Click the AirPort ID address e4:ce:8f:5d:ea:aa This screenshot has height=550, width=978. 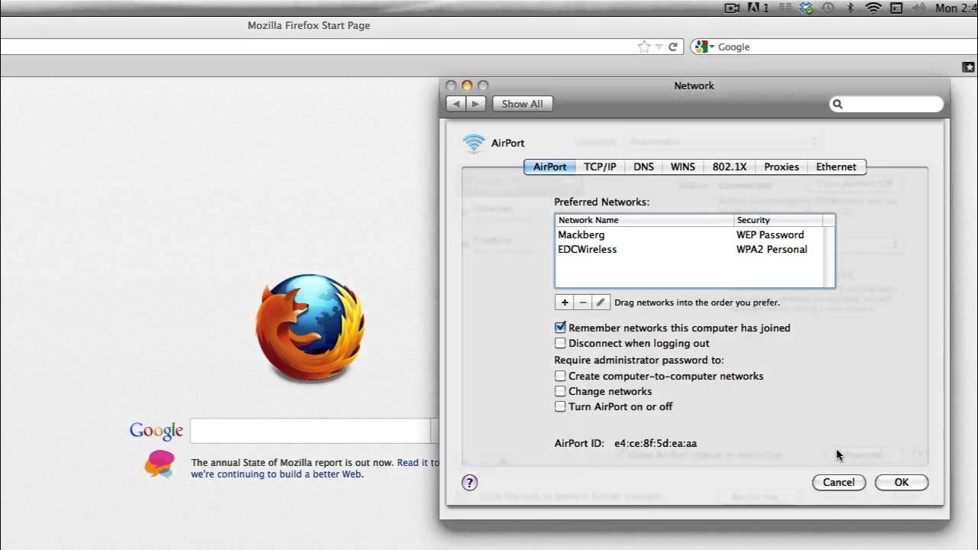click(656, 443)
